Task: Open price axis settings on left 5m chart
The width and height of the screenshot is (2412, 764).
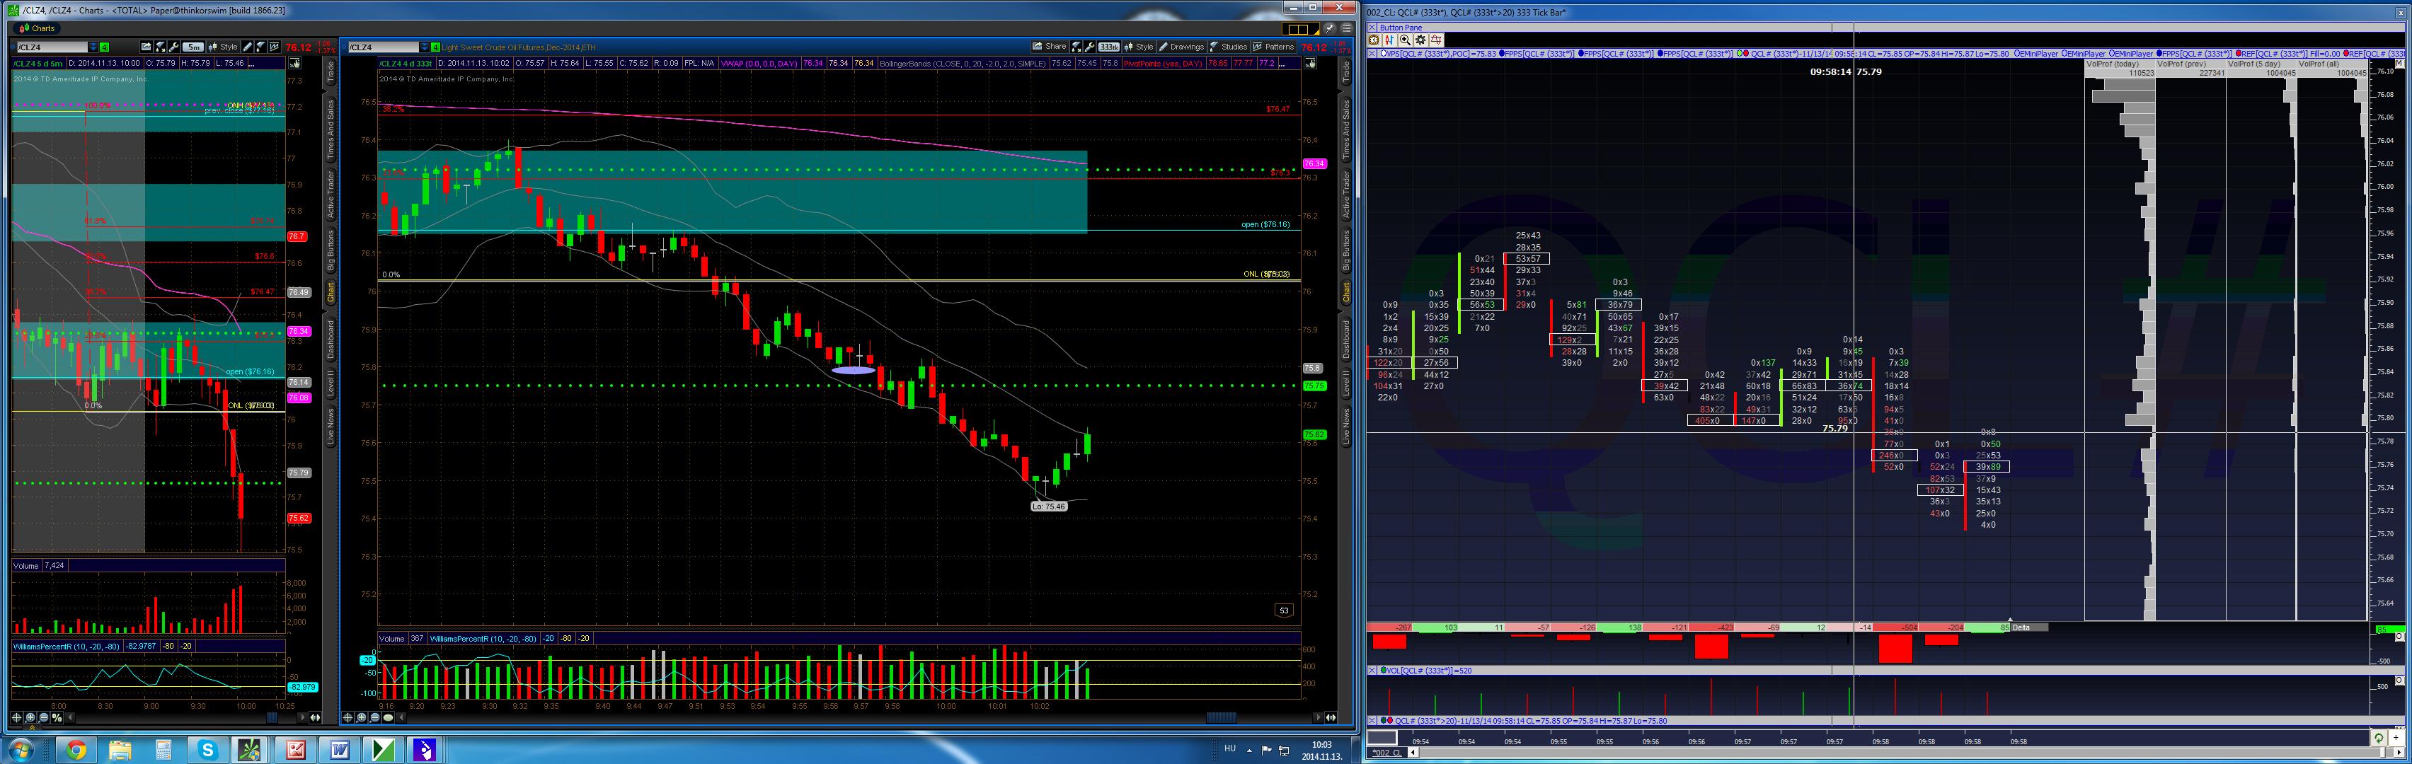Action: click(x=294, y=63)
